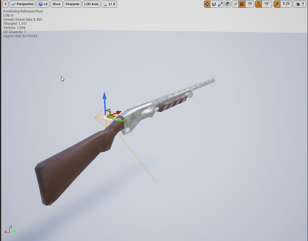Toggle the coordinate system cube icon
The image size is (308, 241).
(228, 4)
